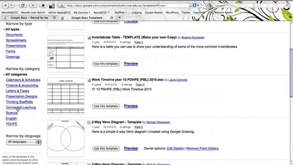Open Logging bookmark
The height and width of the screenshot is (165, 293).
coord(136,12)
